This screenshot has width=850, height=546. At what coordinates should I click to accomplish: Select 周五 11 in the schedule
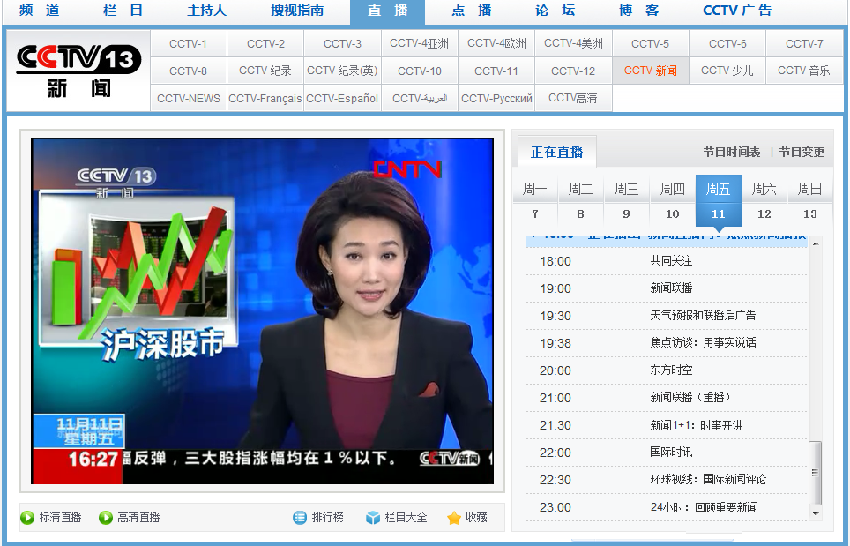click(x=719, y=200)
